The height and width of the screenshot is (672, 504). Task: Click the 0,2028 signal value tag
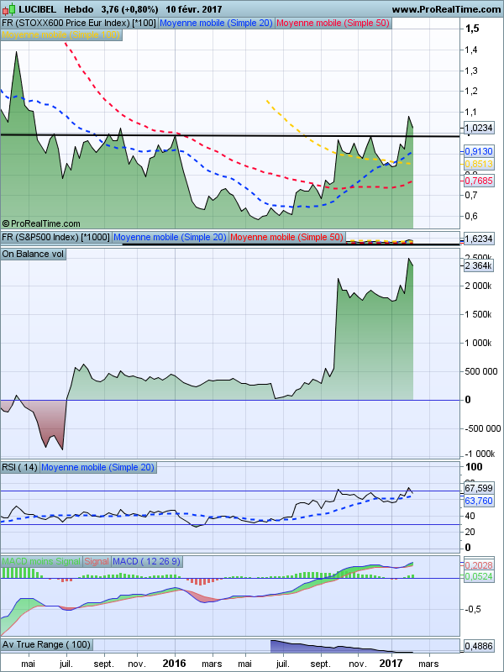pyautogui.click(x=479, y=565)
